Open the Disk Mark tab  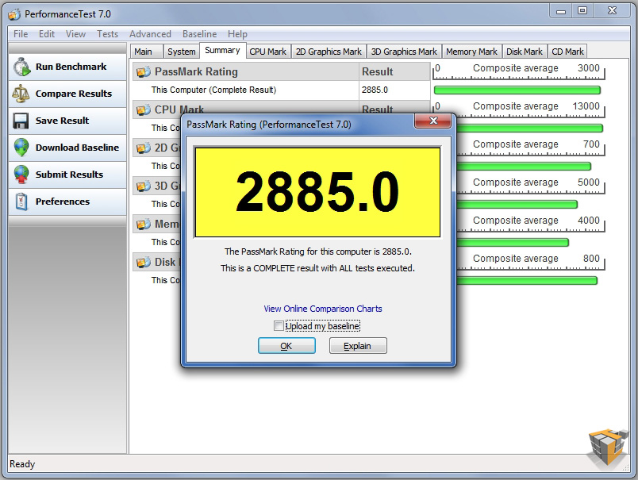[525, 52]
